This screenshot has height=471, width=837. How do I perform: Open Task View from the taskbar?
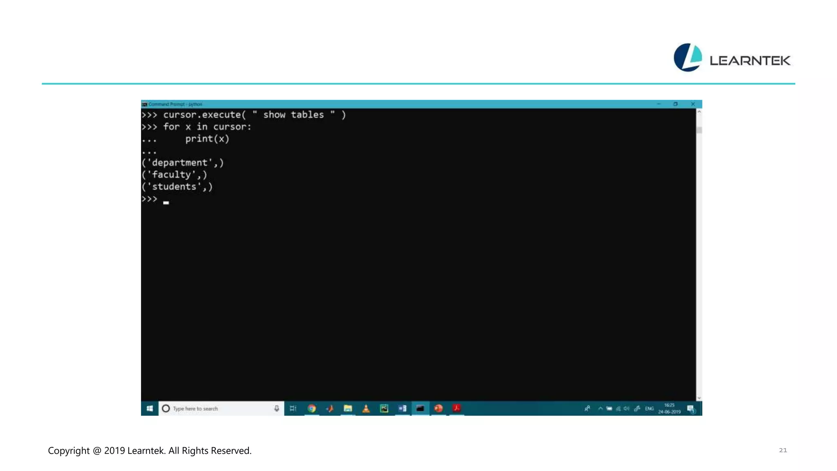coord(293,408)
